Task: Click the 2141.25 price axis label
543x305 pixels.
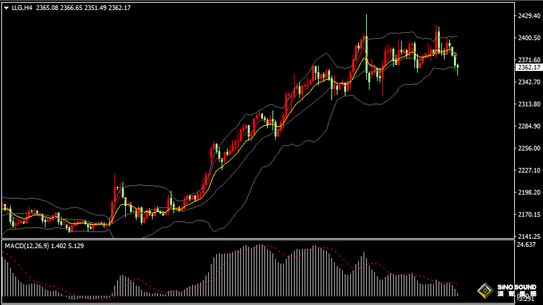Action: 529,237
